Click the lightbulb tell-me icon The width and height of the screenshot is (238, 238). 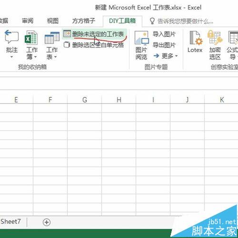(152, 21)
